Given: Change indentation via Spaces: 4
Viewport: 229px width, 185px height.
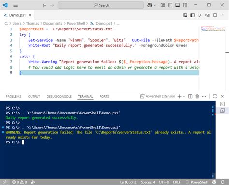Looking at the screenshot, I should pos(148,182).
